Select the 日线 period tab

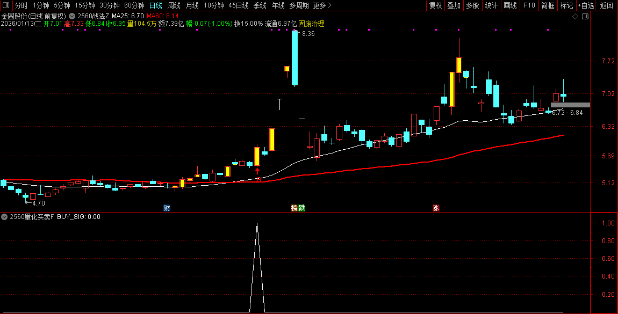(x=156, y=5)
